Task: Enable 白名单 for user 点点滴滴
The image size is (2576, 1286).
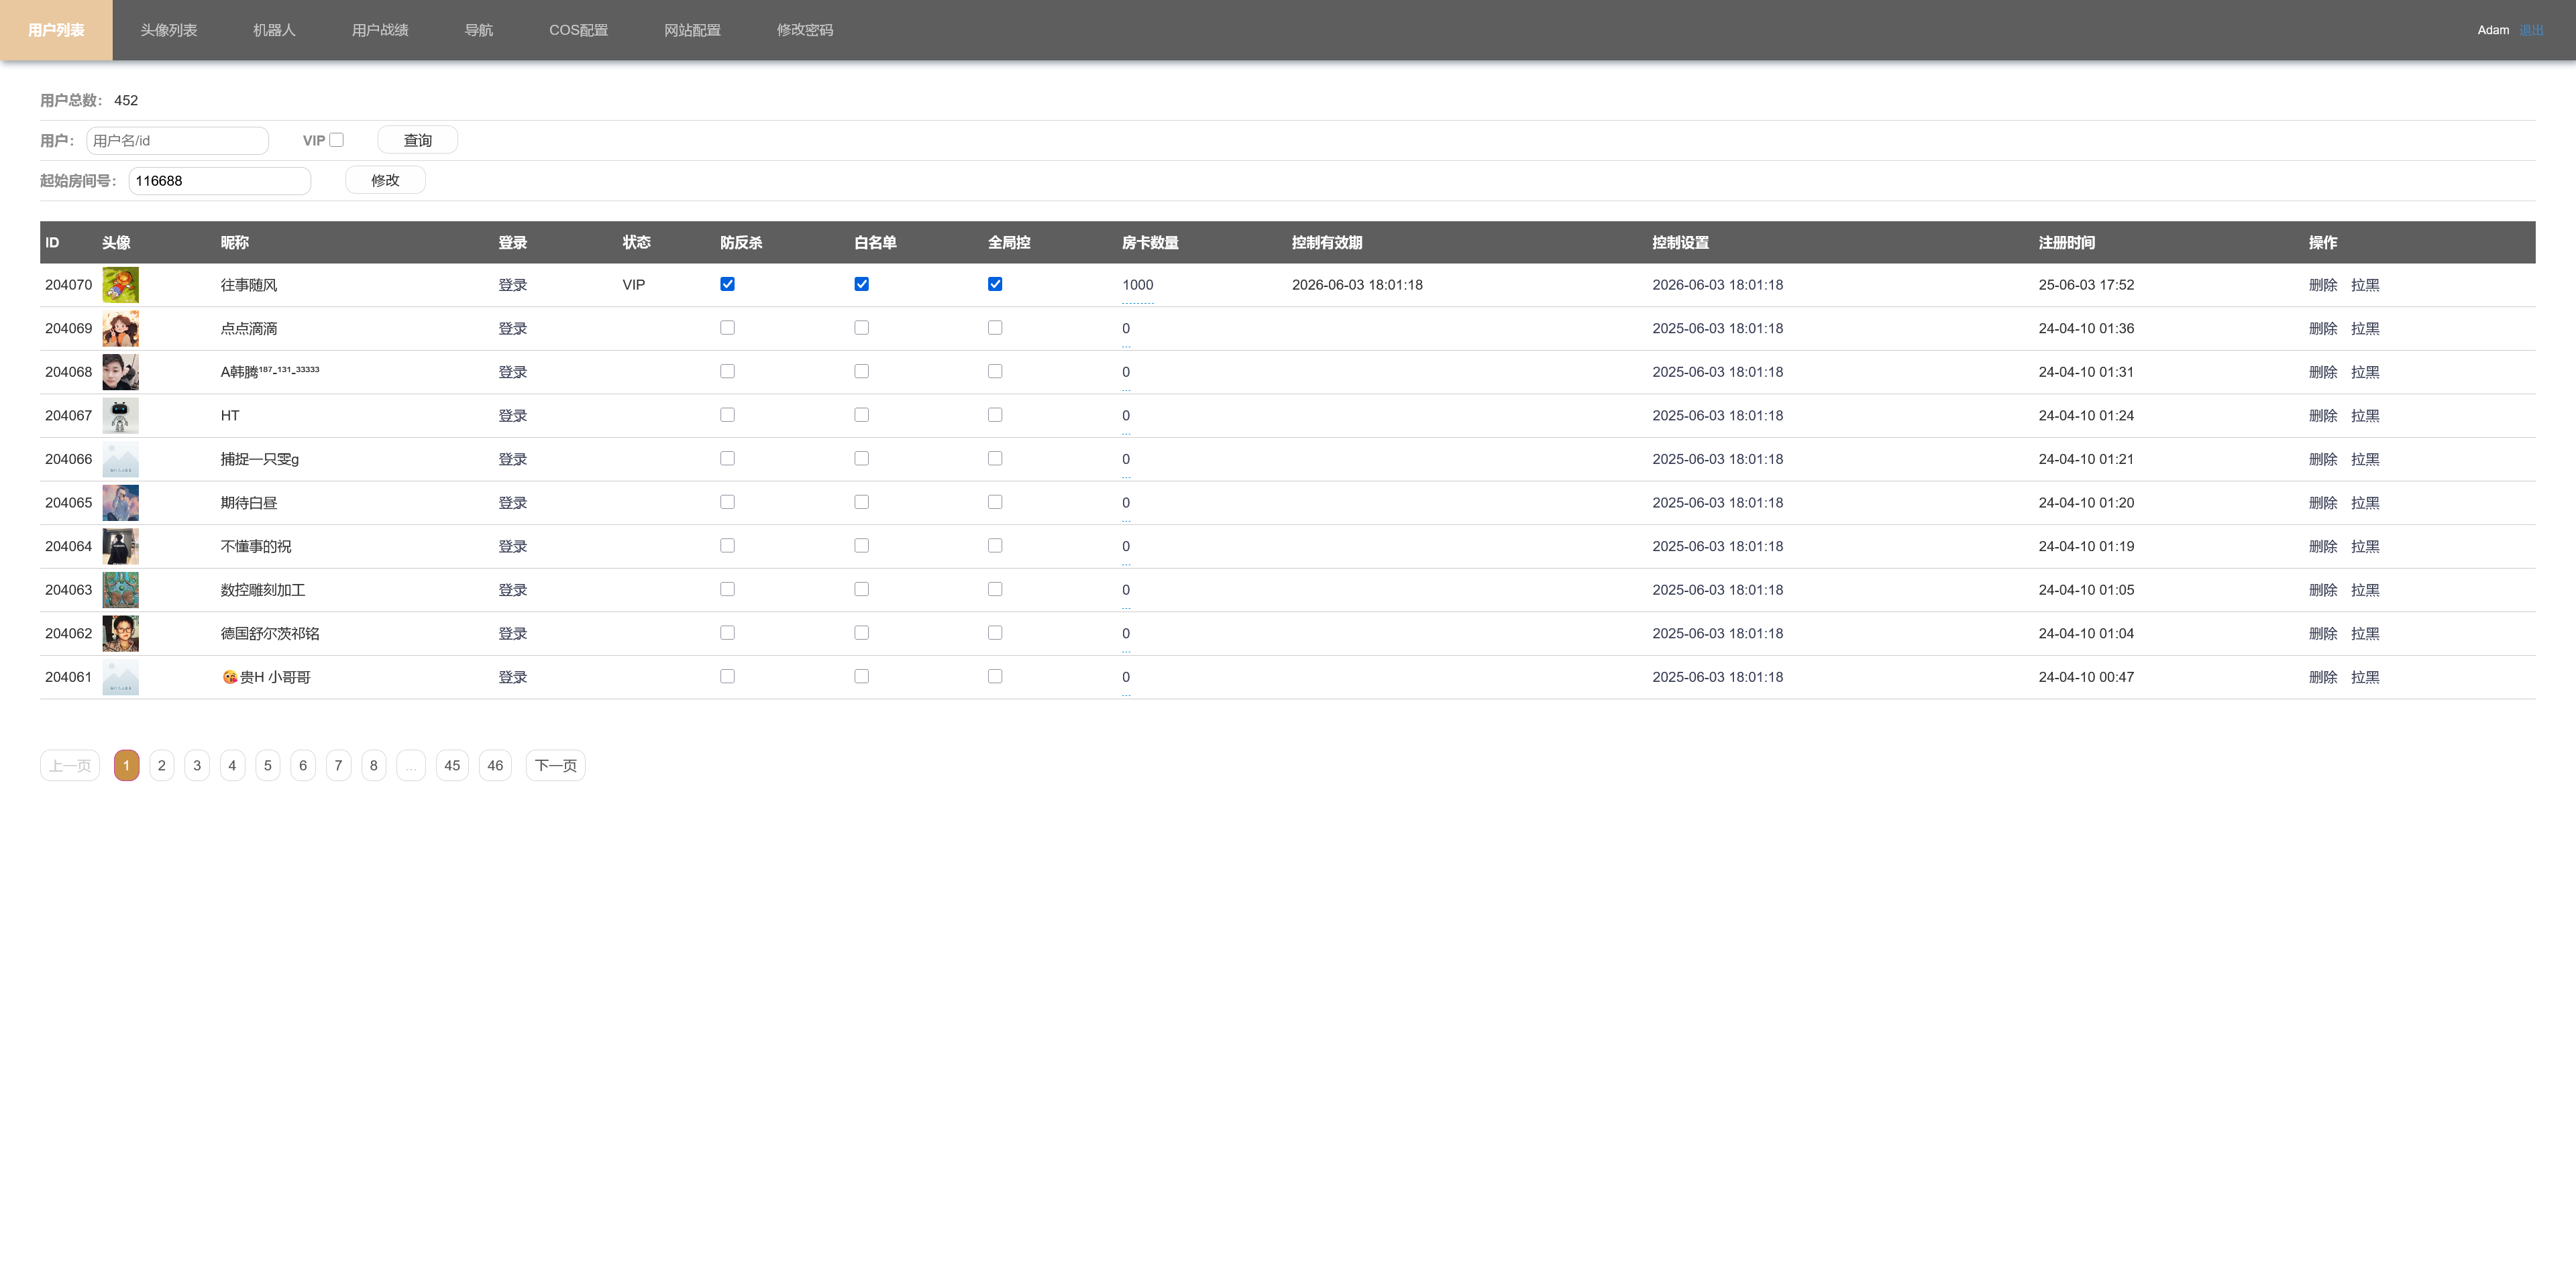Action: coord(861,328)
